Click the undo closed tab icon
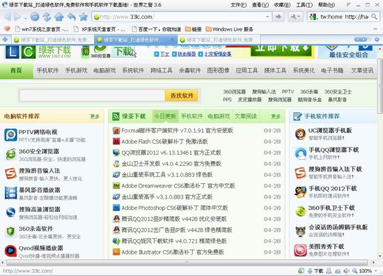Screen dimensions: 383x276 pos(71,17)
